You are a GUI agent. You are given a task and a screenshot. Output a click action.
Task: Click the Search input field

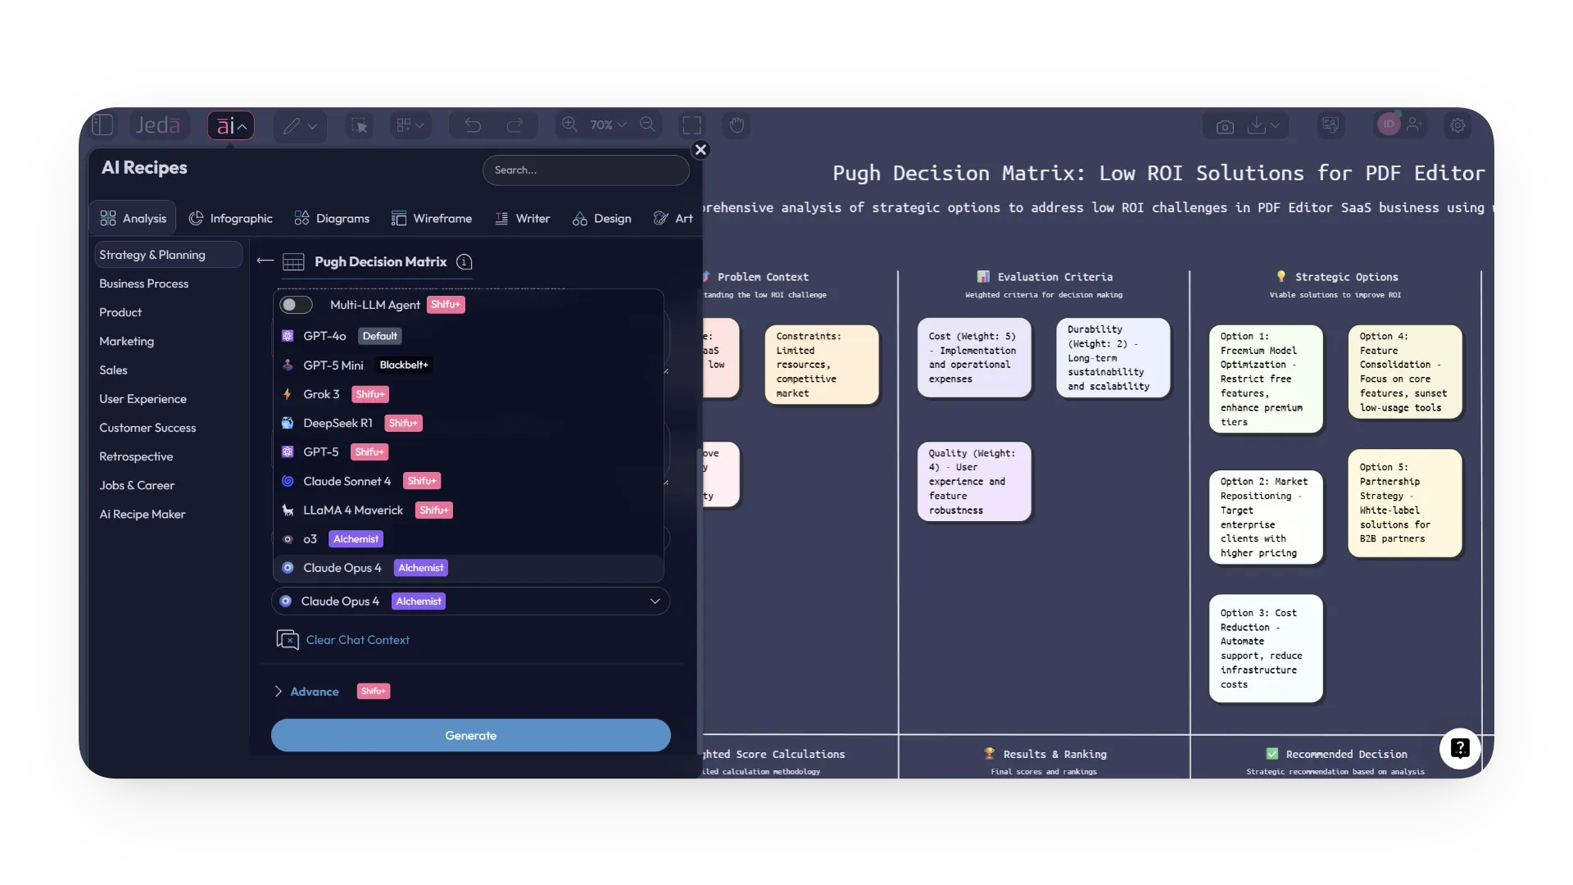[585, 170]
